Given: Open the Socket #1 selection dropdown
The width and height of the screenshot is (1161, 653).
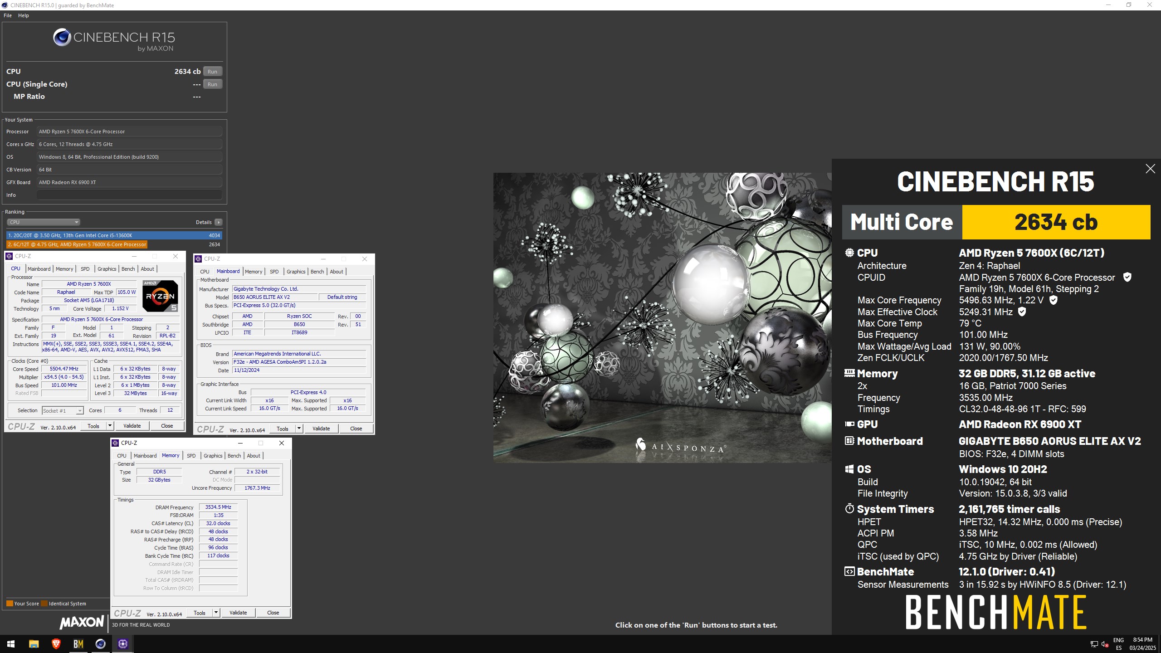Looking at the screenshot, I should tap(63, 410).
